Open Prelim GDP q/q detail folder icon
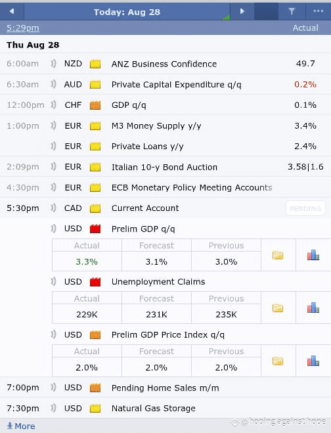Viewport: 331px width, 433px height. (x=278, y=255)
